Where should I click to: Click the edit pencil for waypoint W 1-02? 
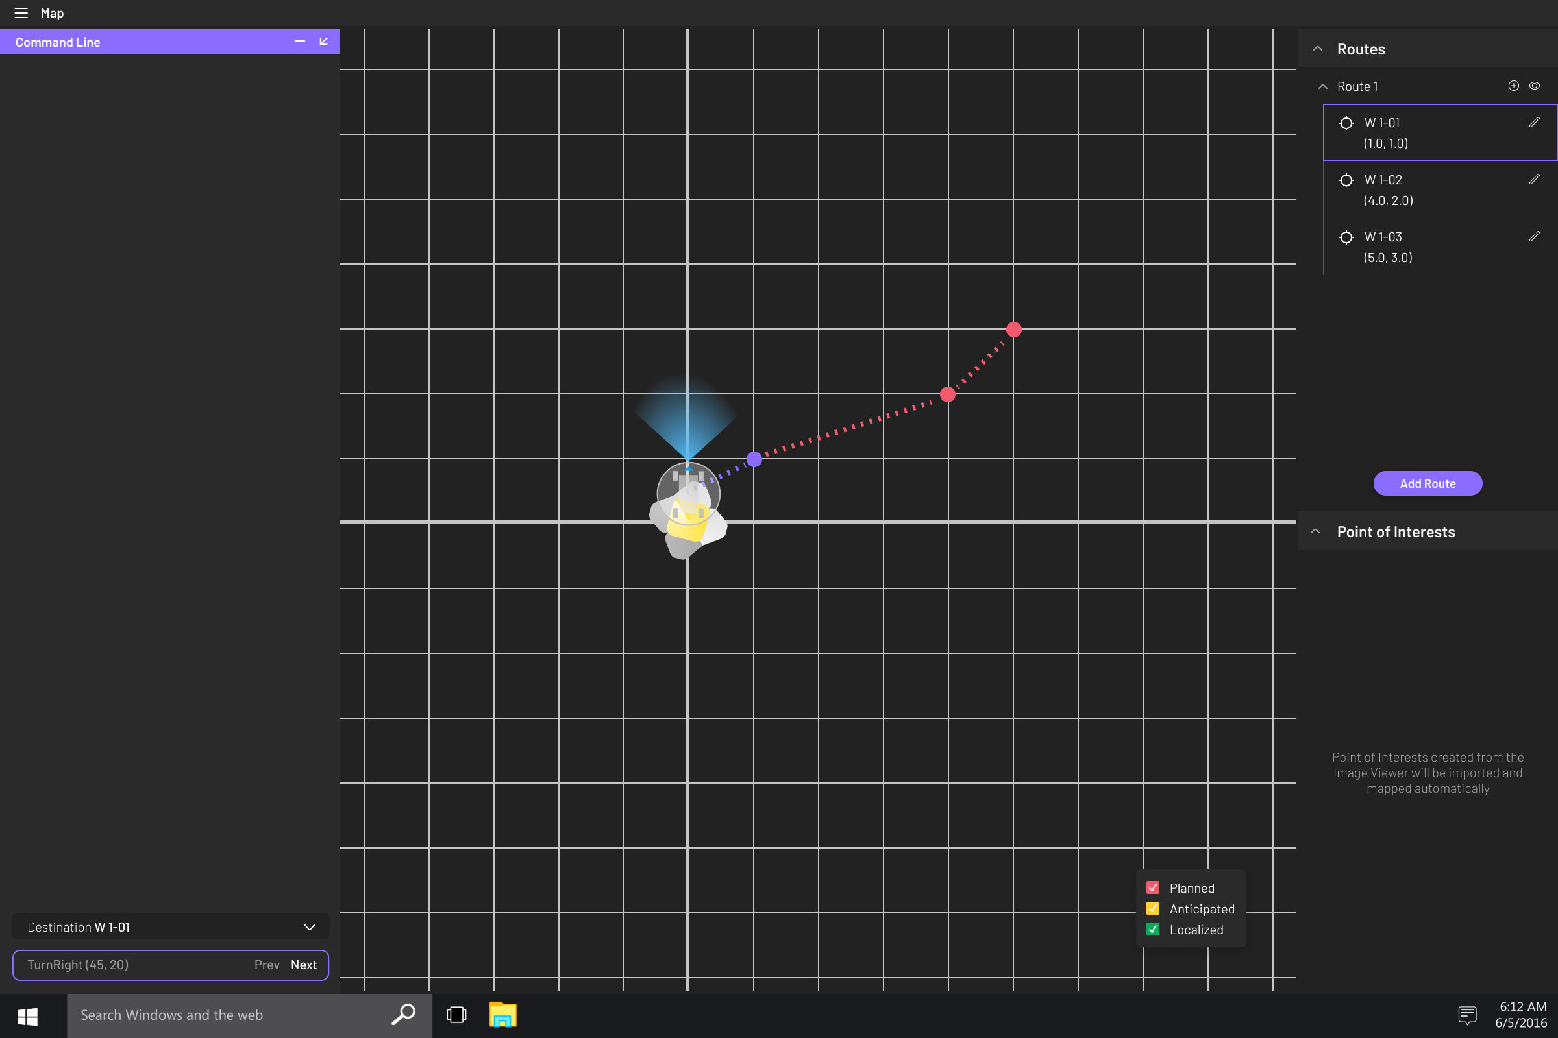coord(1534,180)
